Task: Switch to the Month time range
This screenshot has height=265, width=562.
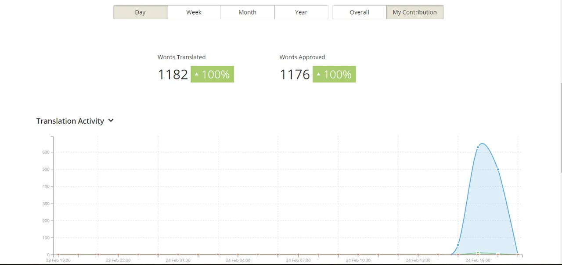Action: [x=248, y=12]
